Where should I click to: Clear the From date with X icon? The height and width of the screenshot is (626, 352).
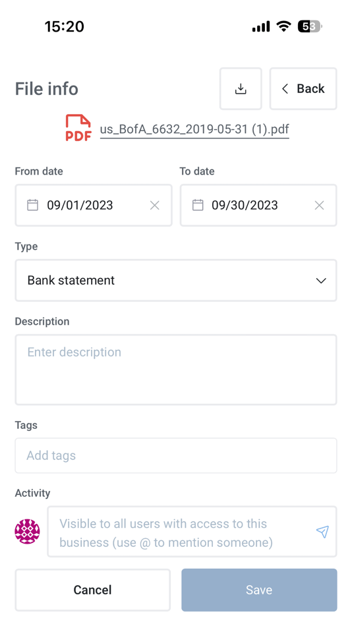(x=155, y=205)
